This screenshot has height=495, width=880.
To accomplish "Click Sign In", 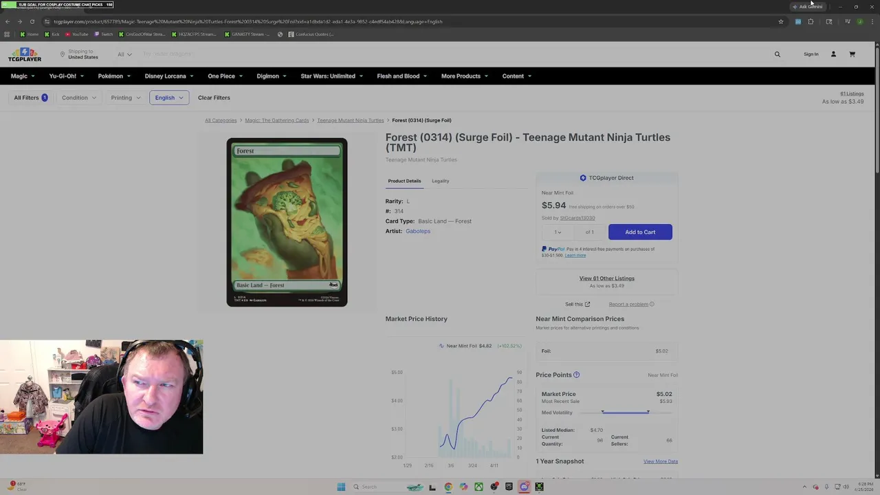I will click(811, 54).
